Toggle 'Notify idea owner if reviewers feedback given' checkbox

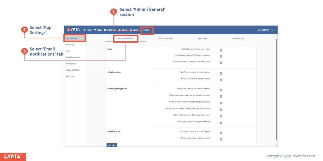click(x=221, y=63)
